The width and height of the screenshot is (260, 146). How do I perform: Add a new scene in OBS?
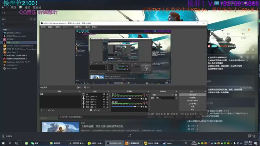(x=42, y=110)
